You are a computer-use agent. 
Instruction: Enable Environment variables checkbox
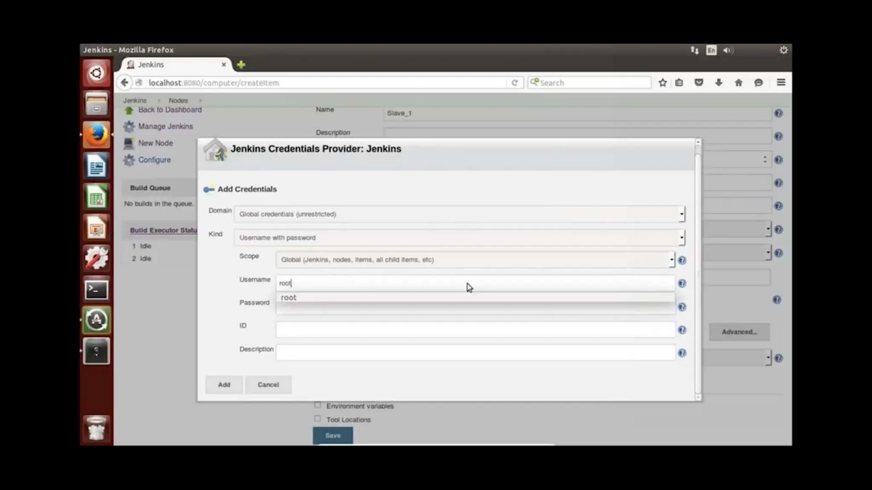pyautogui.click(x=318, y=405)
